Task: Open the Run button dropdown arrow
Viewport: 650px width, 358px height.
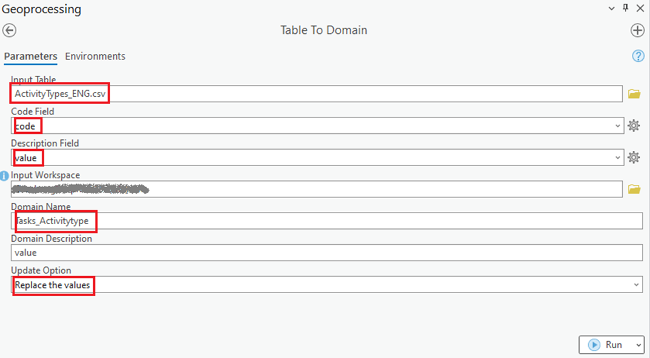Action: coord(638,345)
